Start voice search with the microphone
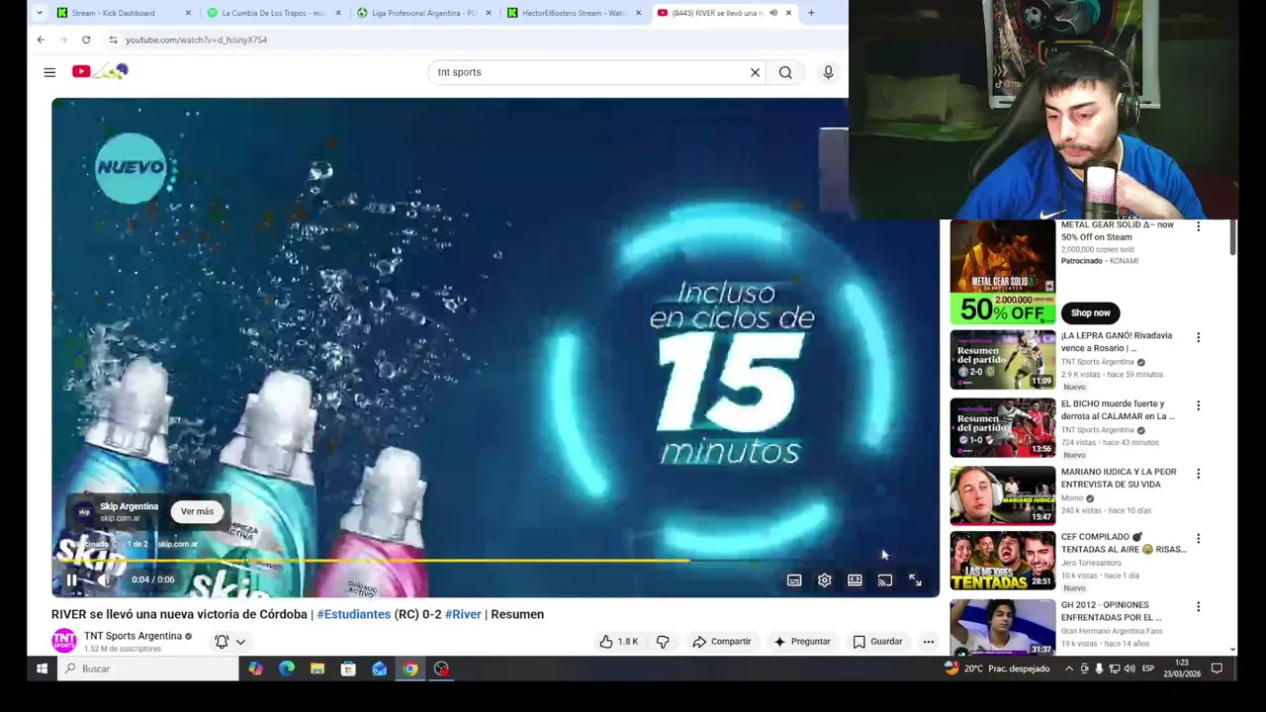This screenshot has width=1266, height=712. [828, 72]
